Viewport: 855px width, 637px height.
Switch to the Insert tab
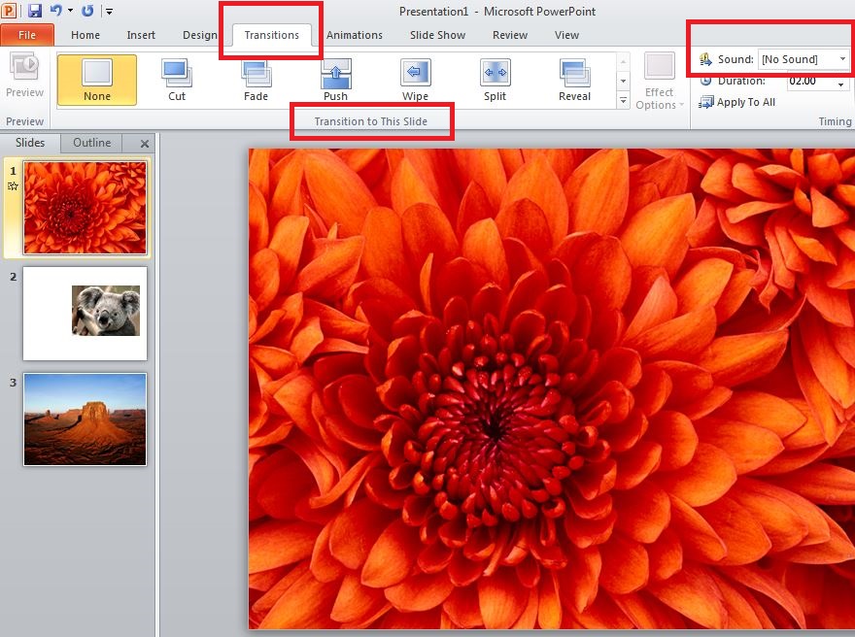pyautogui.click(x=141, y=35)
